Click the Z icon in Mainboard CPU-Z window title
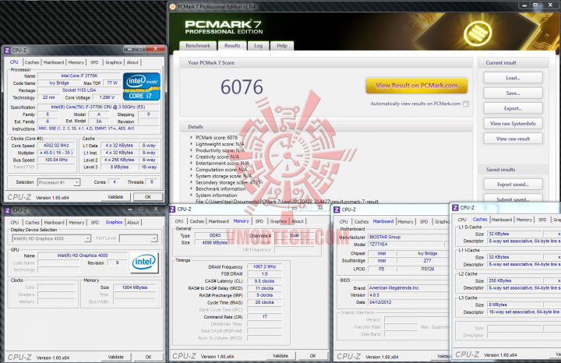 [x=337, y=210]
